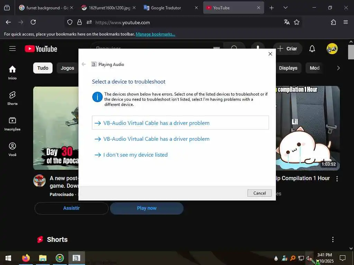Open Você section in sidebar

pos(12,149)
